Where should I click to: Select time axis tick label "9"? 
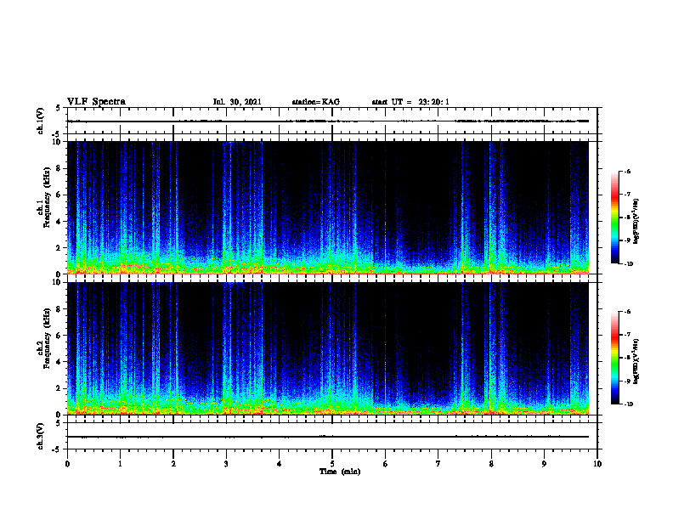pos(544,464)
